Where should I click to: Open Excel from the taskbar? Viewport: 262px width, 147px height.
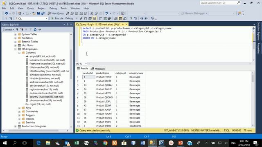[77, 143]
